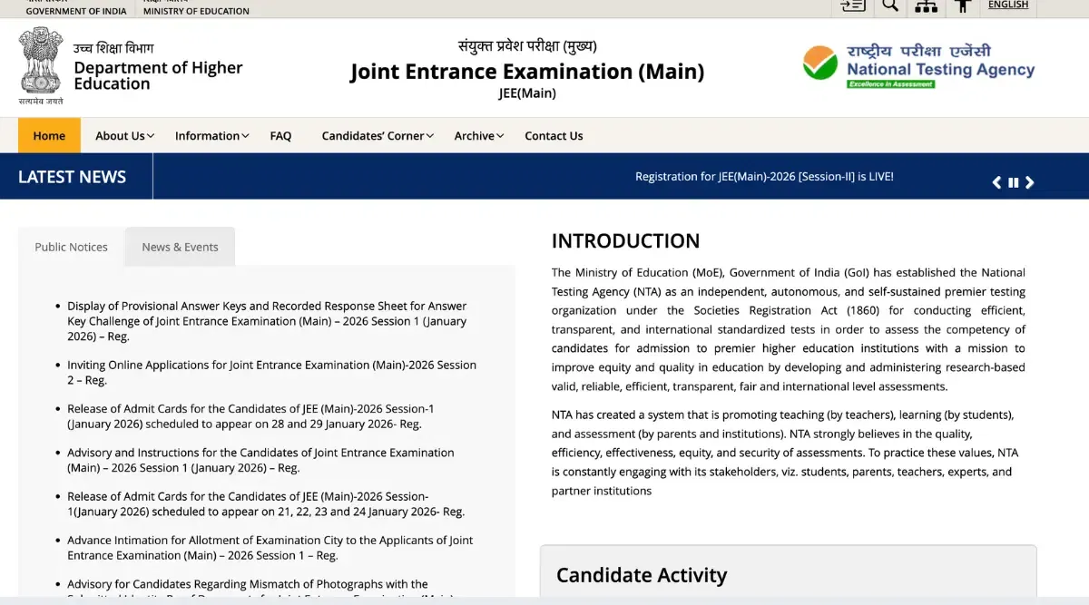
Task: Click the National Testing Agency logo
Action: click(918, 64)
